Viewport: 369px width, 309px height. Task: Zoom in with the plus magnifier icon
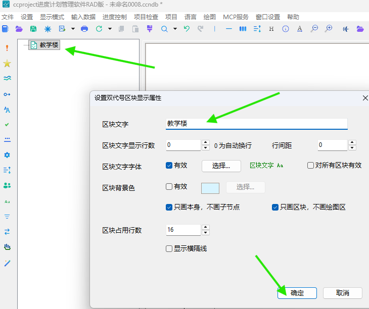[x=328, y=29]
